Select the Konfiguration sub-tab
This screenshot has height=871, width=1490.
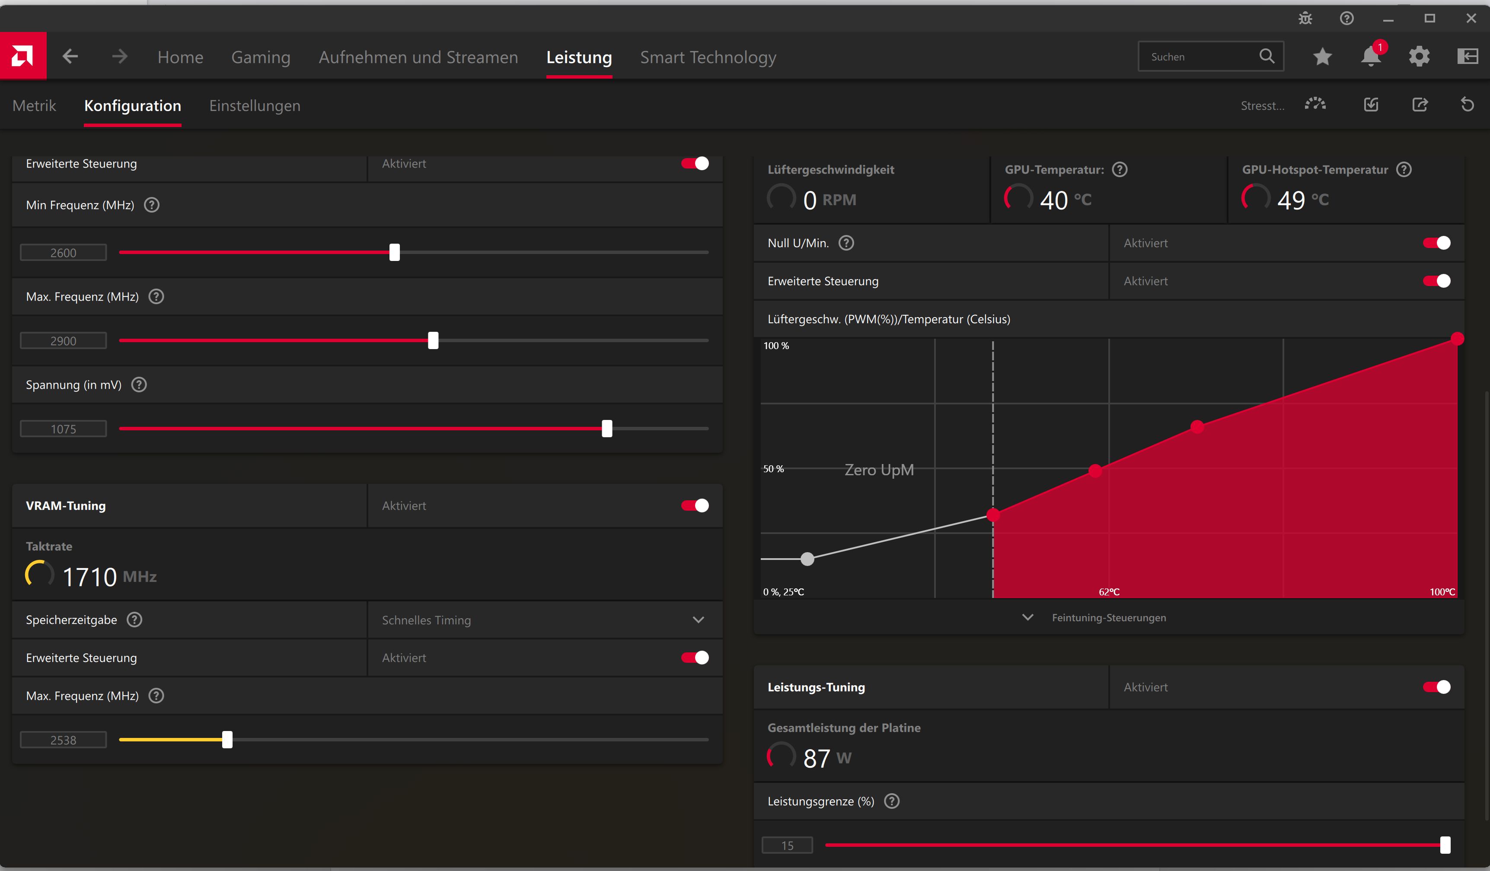click(x=132, y=106)
